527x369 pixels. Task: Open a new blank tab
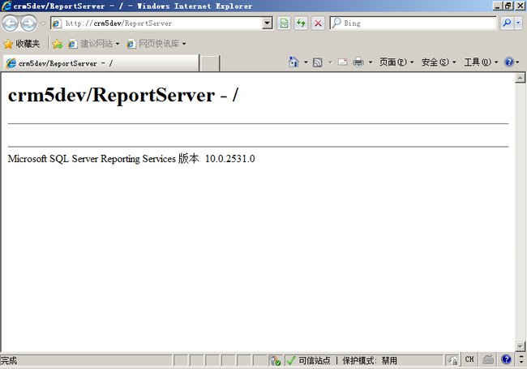click(210, 63)
